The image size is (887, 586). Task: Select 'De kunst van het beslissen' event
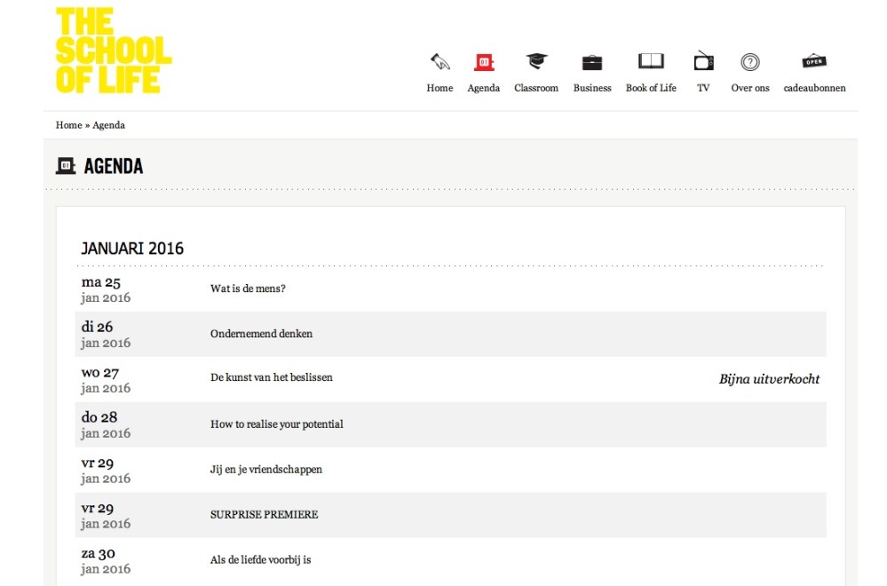tap(272, 377)
